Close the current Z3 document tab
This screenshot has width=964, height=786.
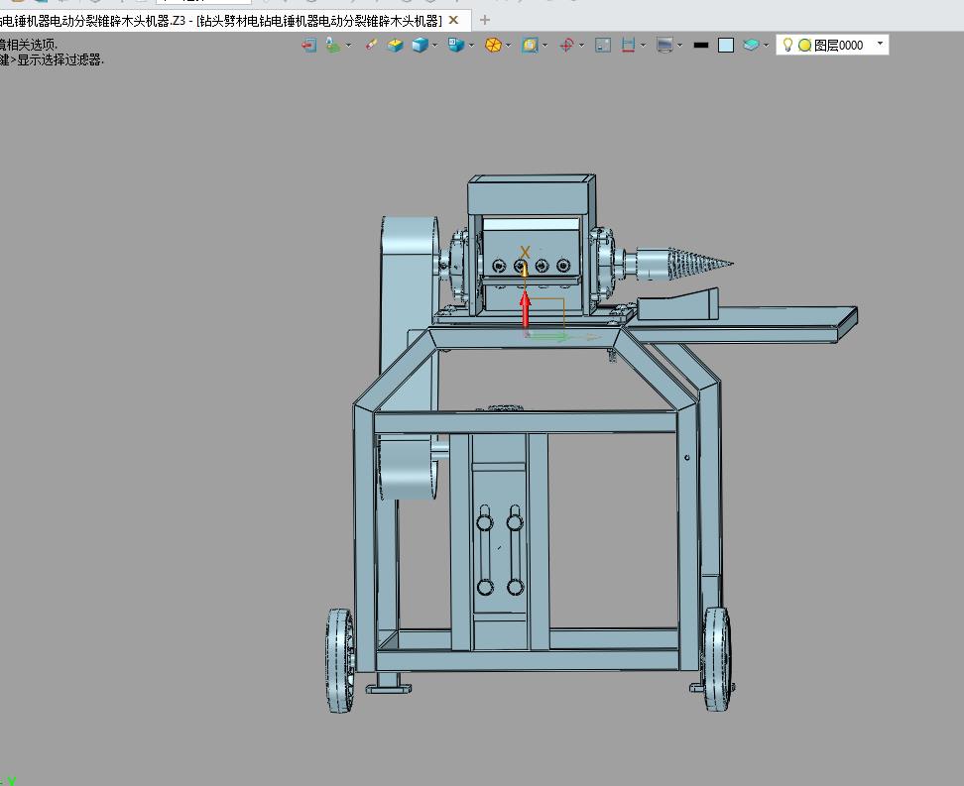coord(453,20)
